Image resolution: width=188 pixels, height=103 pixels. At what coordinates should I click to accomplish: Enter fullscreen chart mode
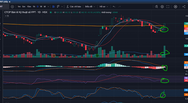(x=168, y=7)
